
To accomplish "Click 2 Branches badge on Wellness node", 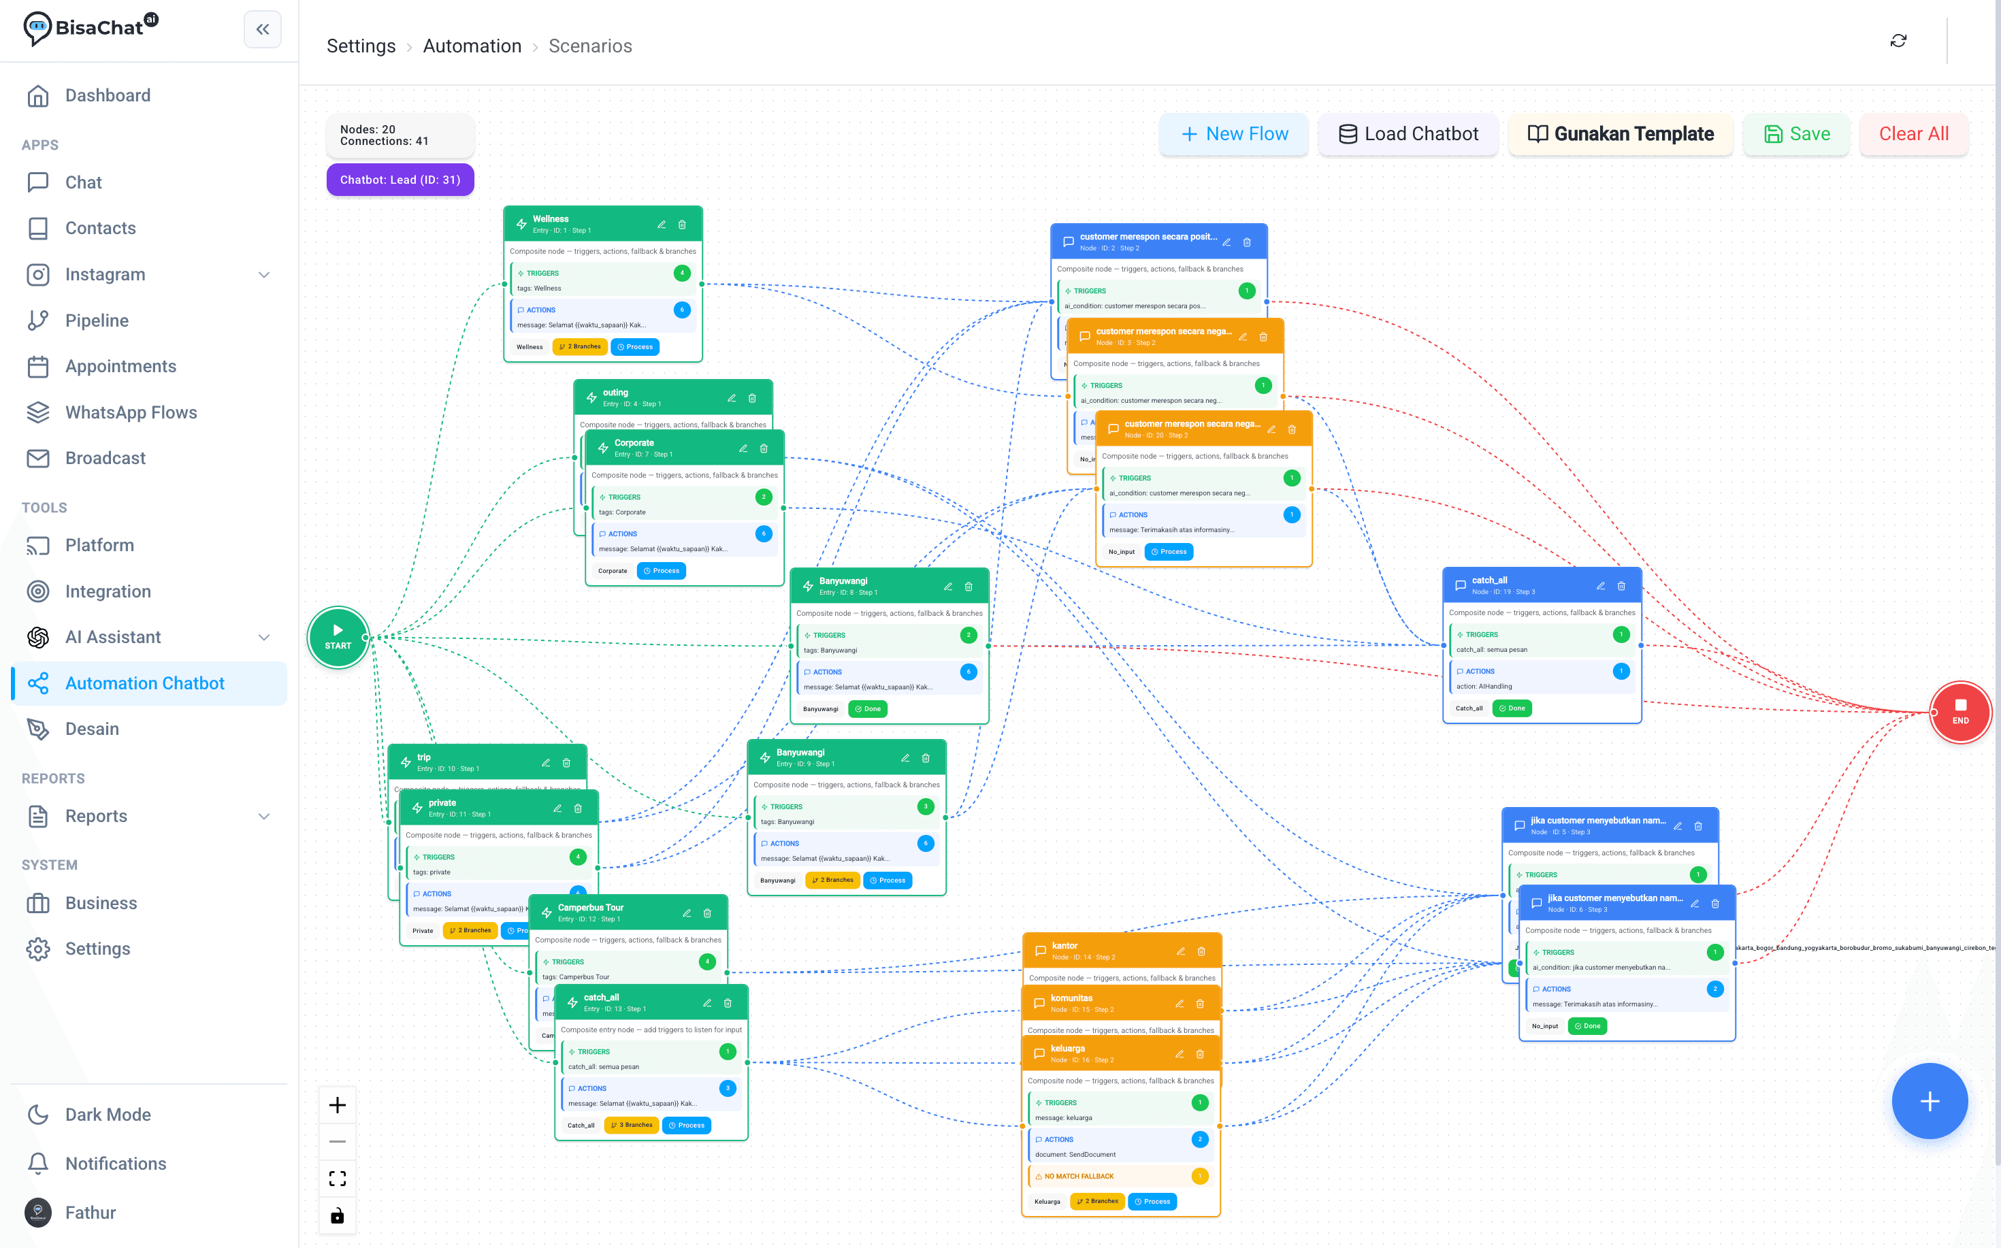I will pos(579,346).
